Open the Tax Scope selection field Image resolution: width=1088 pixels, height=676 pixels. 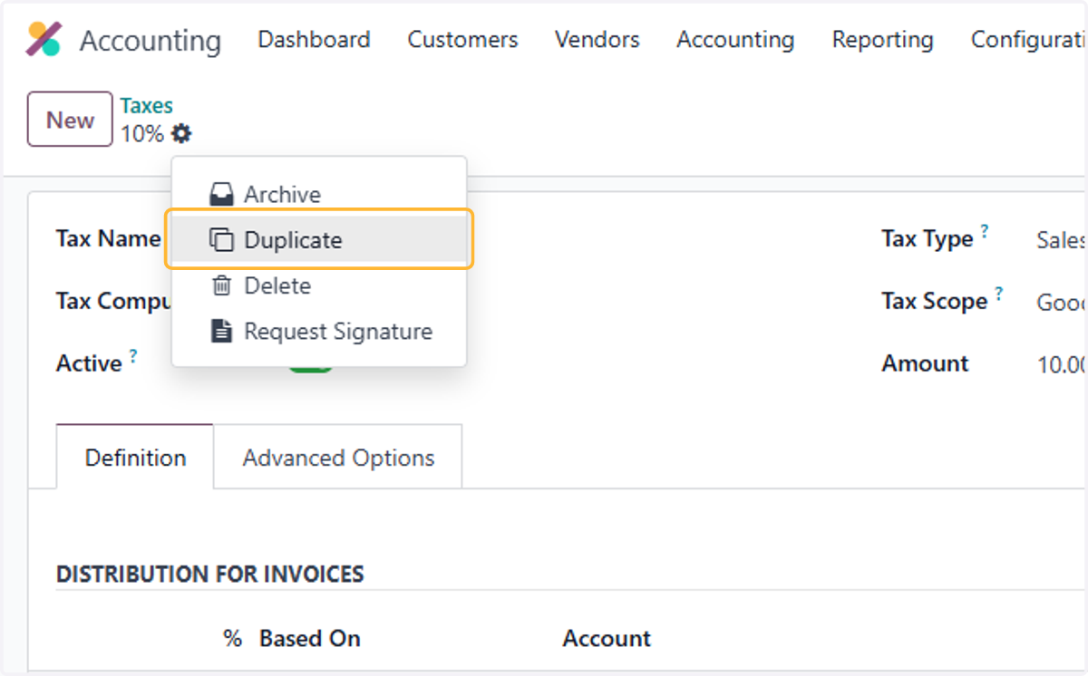click(1062, 302)
